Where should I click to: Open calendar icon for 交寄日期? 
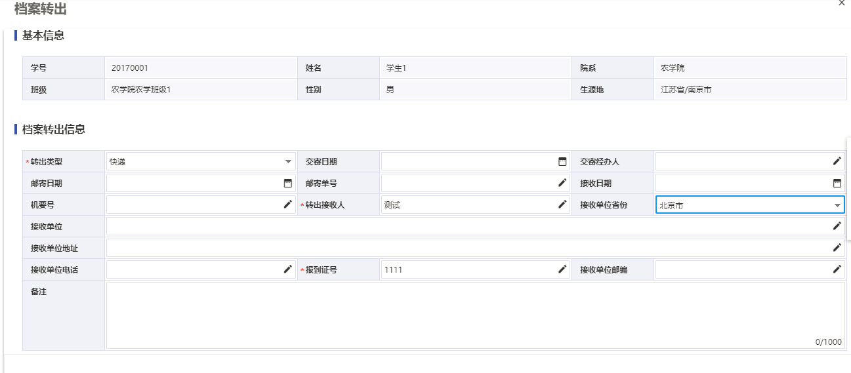[562, 161]
